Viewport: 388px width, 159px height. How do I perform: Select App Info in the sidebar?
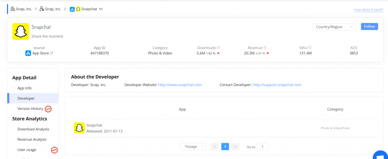[x=25, y=88]
